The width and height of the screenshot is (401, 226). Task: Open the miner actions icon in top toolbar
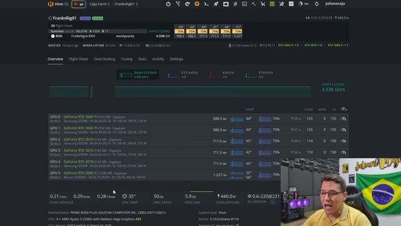pyautogui.click(x=187, y=4)
